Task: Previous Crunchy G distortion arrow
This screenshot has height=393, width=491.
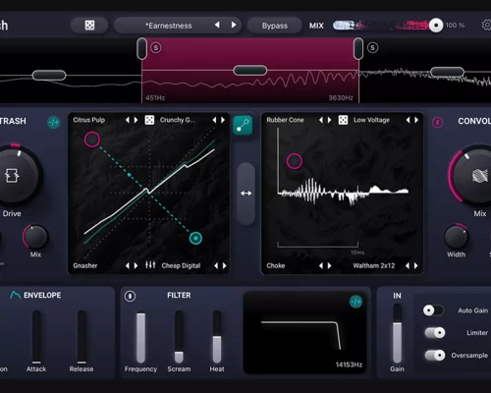Action: [x=214, y=120]
